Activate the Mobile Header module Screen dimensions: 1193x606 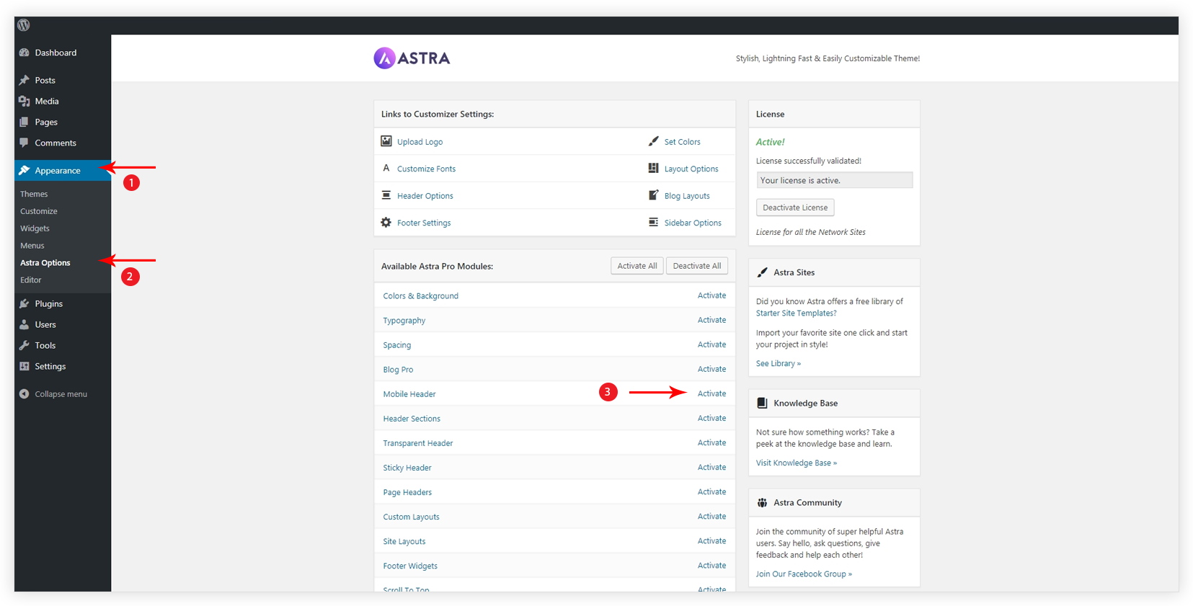711,393
